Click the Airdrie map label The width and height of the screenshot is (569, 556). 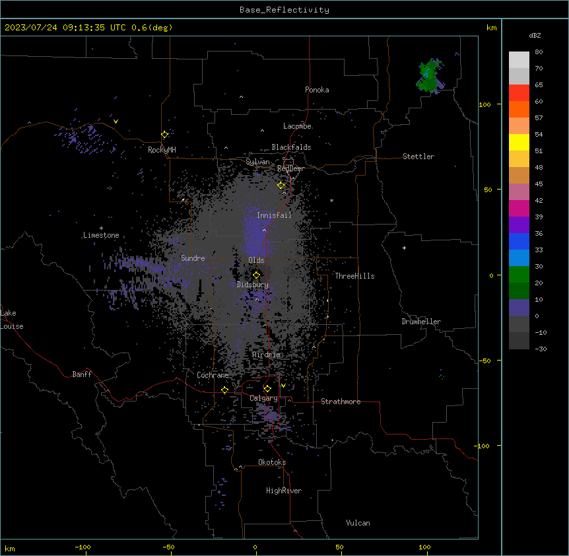267,355
